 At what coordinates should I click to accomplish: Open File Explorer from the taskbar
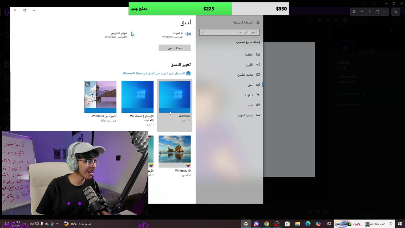(x=297, y=224)
